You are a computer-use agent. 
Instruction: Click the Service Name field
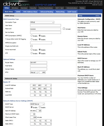click(x=46, y=32)
